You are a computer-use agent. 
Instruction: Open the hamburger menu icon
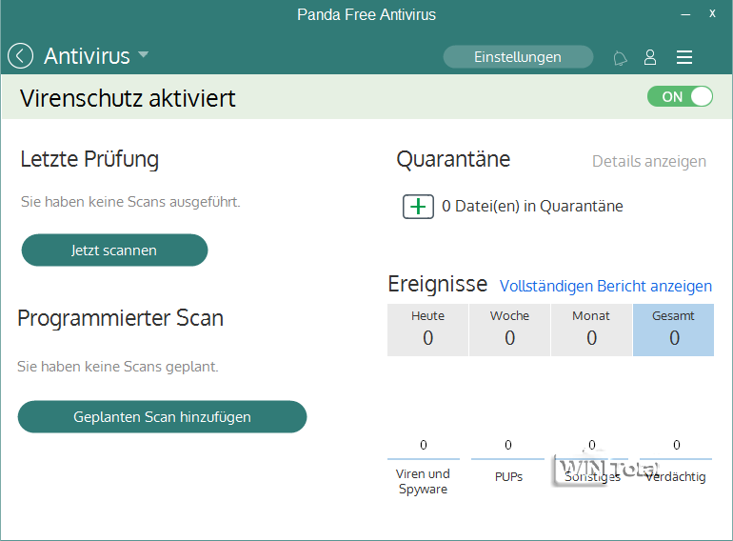pos(683,57)
